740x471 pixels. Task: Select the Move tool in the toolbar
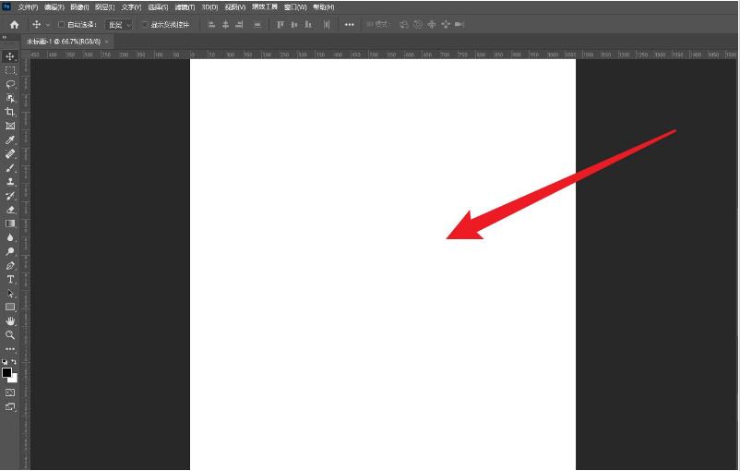point(10,56)
